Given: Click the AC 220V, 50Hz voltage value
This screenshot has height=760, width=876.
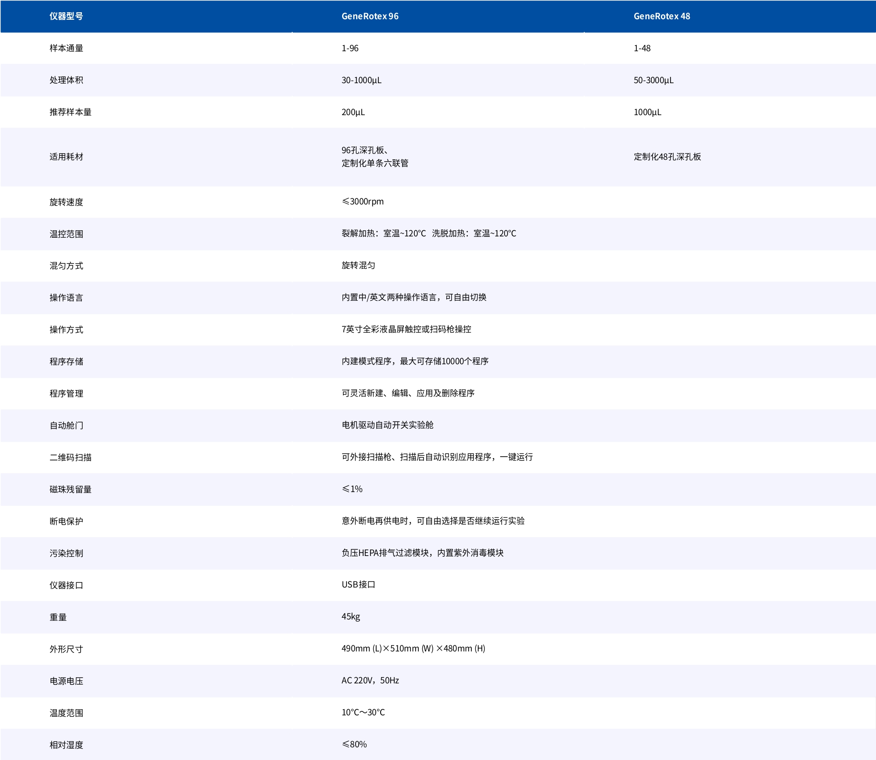Looking at the screenshot, I should pyautogui.click(x=370, y=680).
